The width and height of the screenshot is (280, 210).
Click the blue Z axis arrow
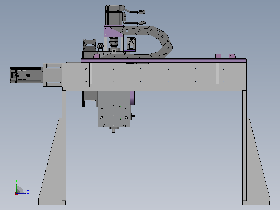(x=21, y=193)
